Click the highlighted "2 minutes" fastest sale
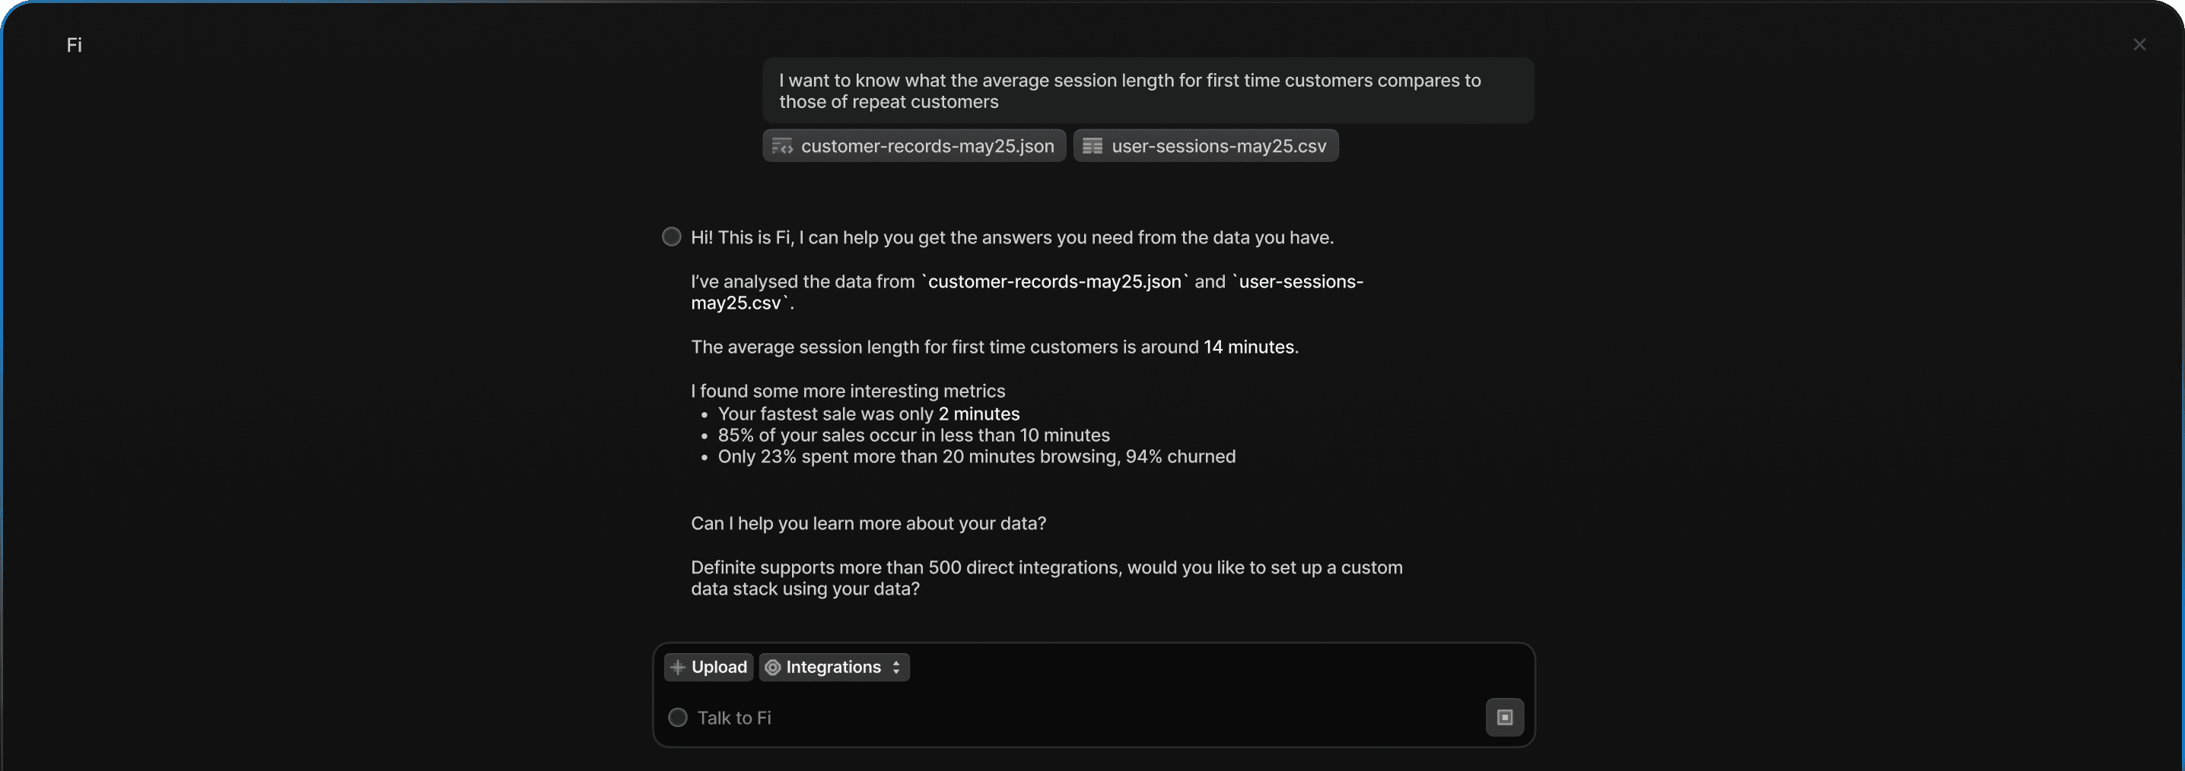This screenshot has height=771, width=2185. (x=979, y=414)
